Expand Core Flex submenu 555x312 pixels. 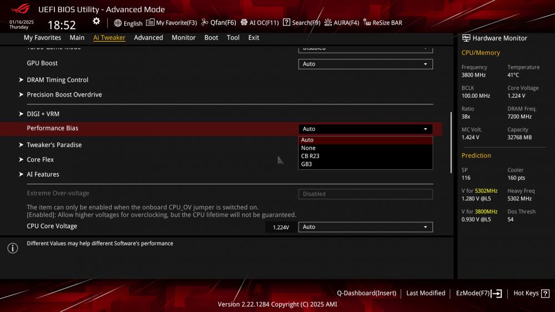(x=37, y=160)
